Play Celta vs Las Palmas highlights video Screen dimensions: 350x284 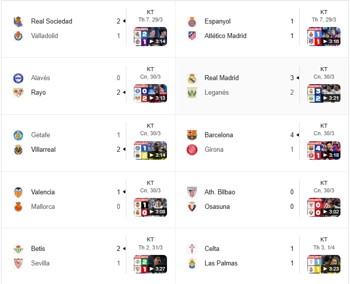[x=324, y=264]
